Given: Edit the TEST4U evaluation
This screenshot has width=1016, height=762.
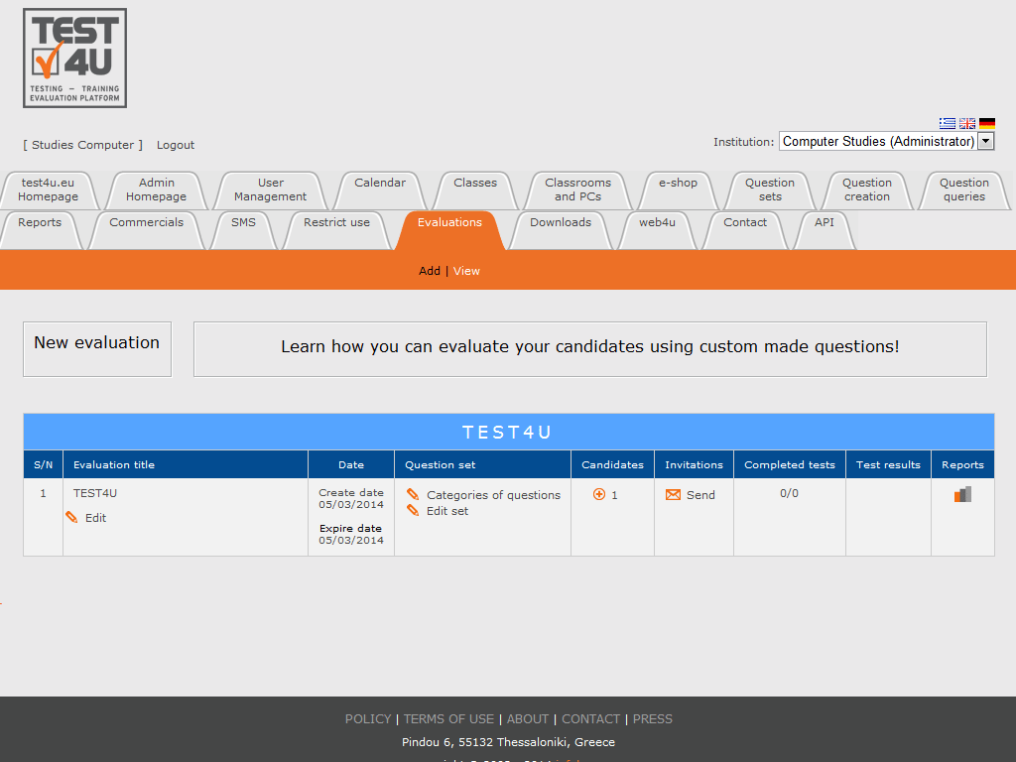Looking at the screenshot, I should pyautogui.click(x=96, y=518).
